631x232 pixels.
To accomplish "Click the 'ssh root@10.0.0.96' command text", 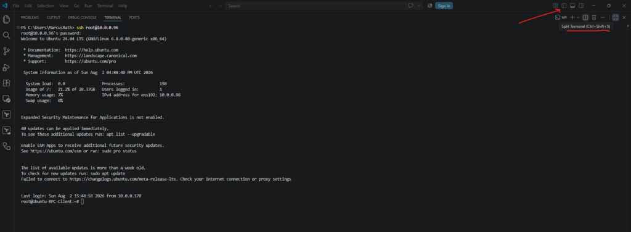I will coord(97,27).
